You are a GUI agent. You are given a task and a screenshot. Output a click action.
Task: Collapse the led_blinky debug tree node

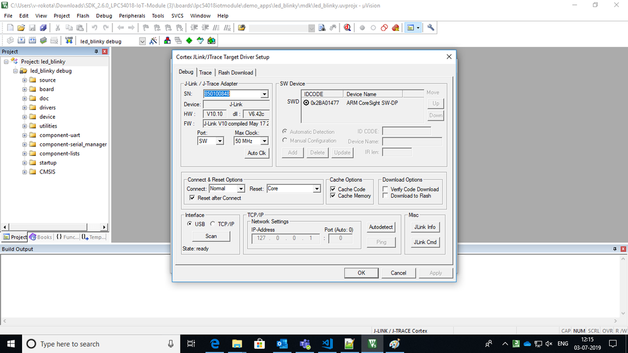coord(15,71)
